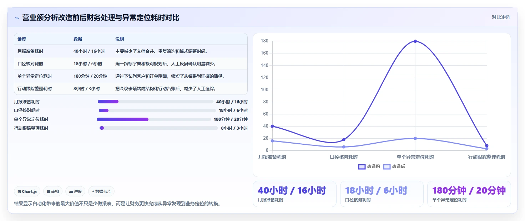Click the 改造后 chart point at 单个异常定位耗时
This screenshot has height=221, width=525.
pyautogui.click(x=415, y=138)
